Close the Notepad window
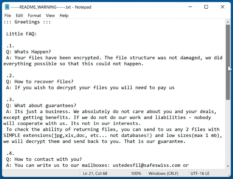 pyautogui.click(x=223, y=7)
